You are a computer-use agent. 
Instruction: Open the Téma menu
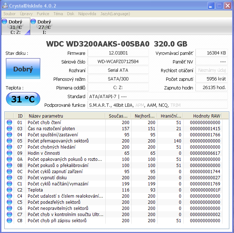[58, 14]
